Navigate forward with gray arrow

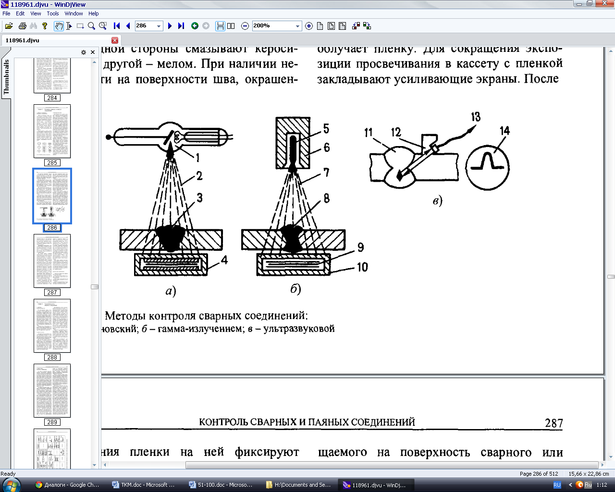click(206, 26)
